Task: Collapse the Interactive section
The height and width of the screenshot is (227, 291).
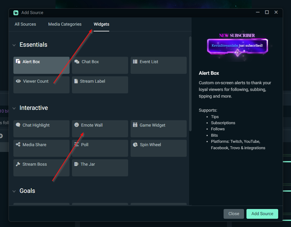Action: tap(14, 108)
